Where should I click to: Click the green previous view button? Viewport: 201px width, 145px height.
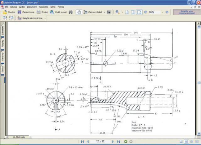[x=126, y=142]
